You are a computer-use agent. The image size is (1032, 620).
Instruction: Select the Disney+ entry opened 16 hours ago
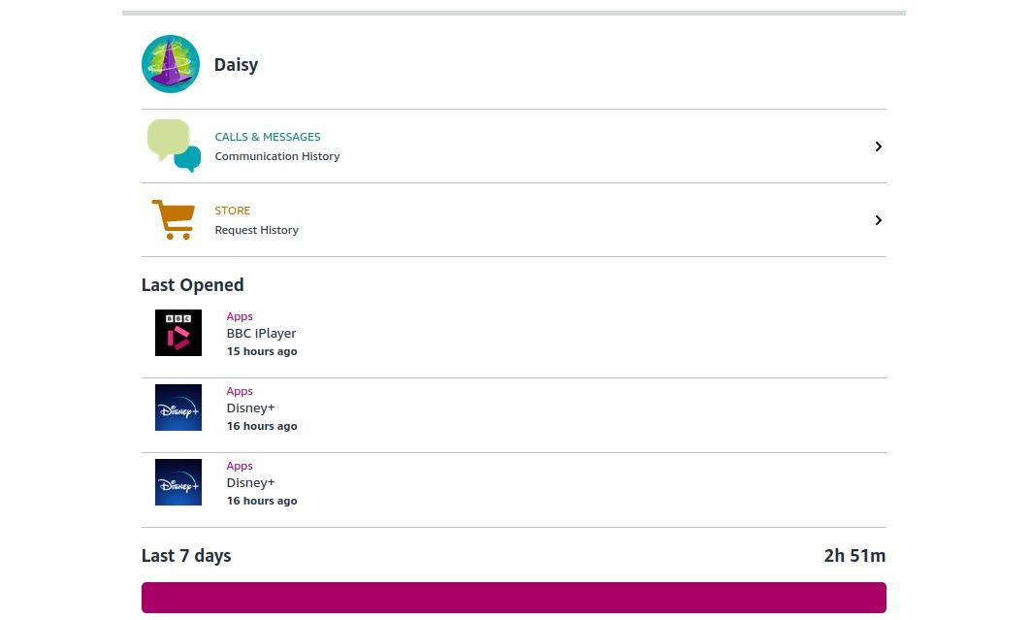[x=250, y=408]
